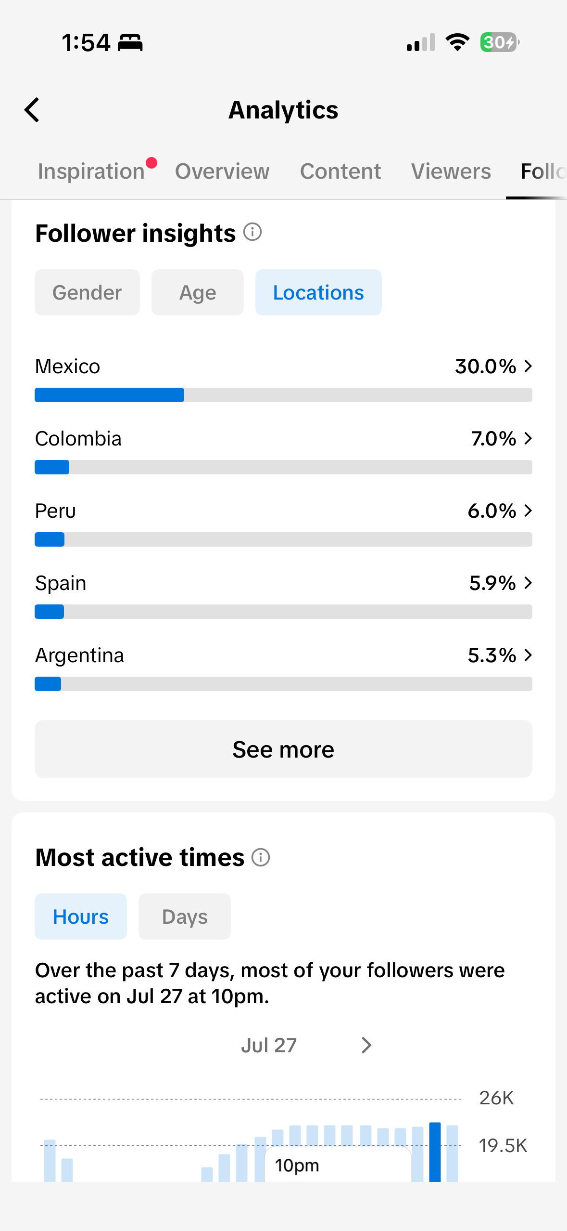Image resolution: width=567 pixels, height=1231 pixels.
Task: Expand the Argentina location details chevron
Action: coord(528,655)
